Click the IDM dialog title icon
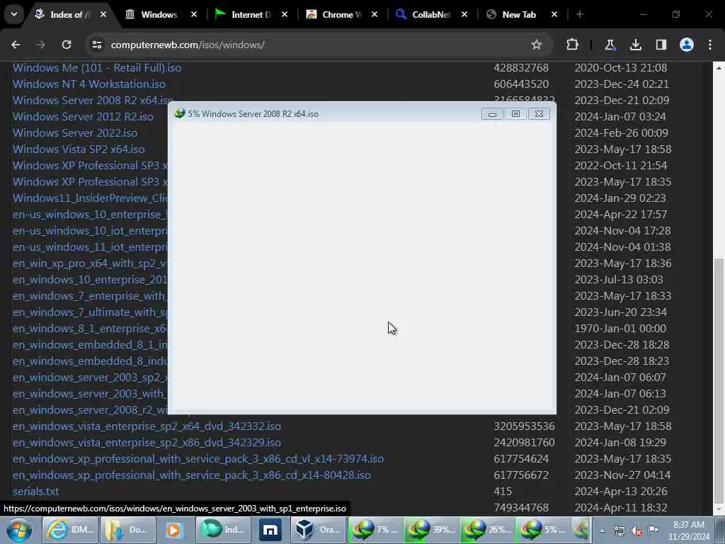 pos(179,113)
